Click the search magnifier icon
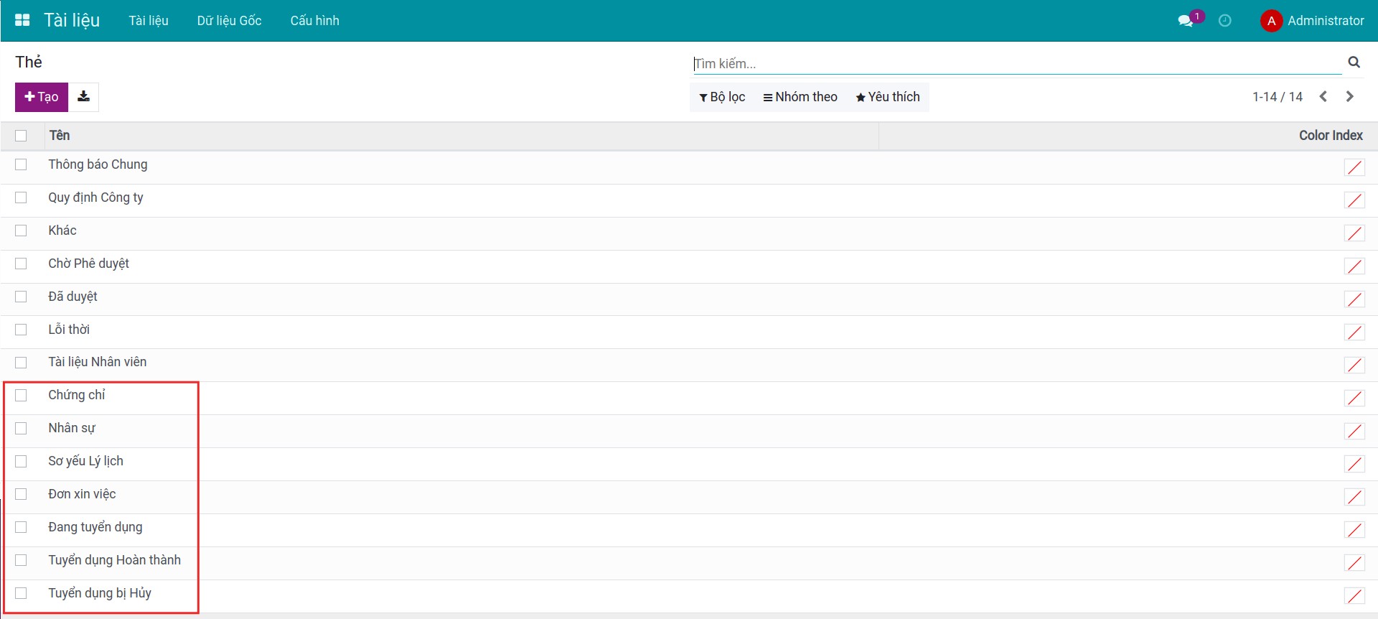 point(1354,62)
